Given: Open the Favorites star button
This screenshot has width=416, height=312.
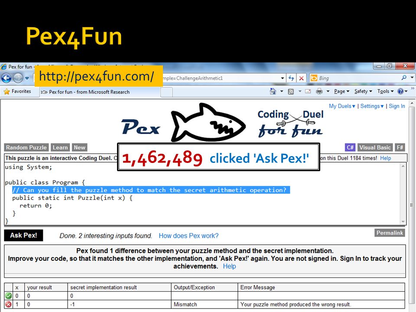Looking at the screenshot, I should click(x=17, y=91).
